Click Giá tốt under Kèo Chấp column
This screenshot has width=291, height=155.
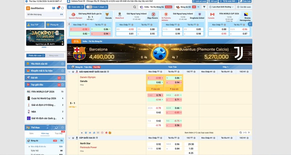(156, 89)
